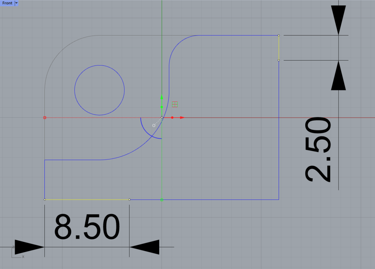Click the gumball white origin point
This screenshot has width=375, height=269.
162,118
